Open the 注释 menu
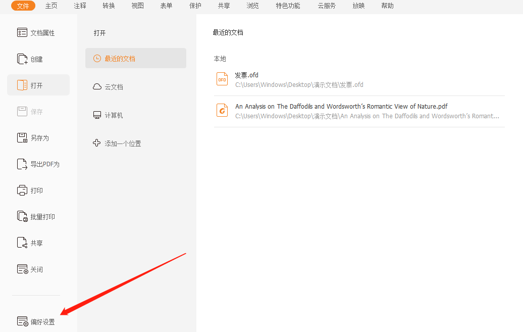Screen dimensions: 523x332 click(79, 6)
